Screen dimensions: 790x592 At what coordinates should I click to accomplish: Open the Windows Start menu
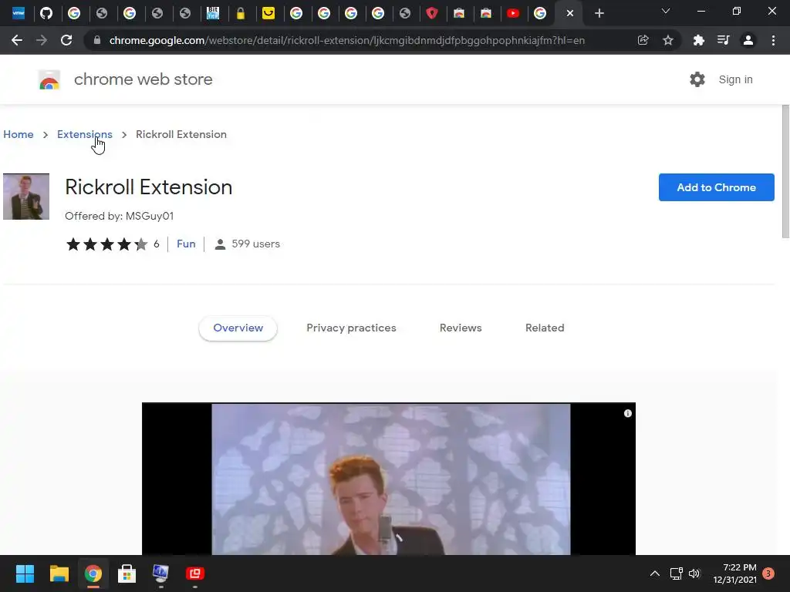[25, 573]
